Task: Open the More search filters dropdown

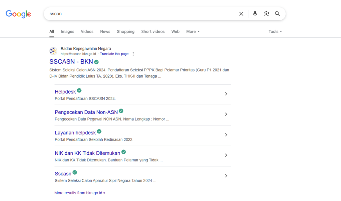Action: (193, 32)
